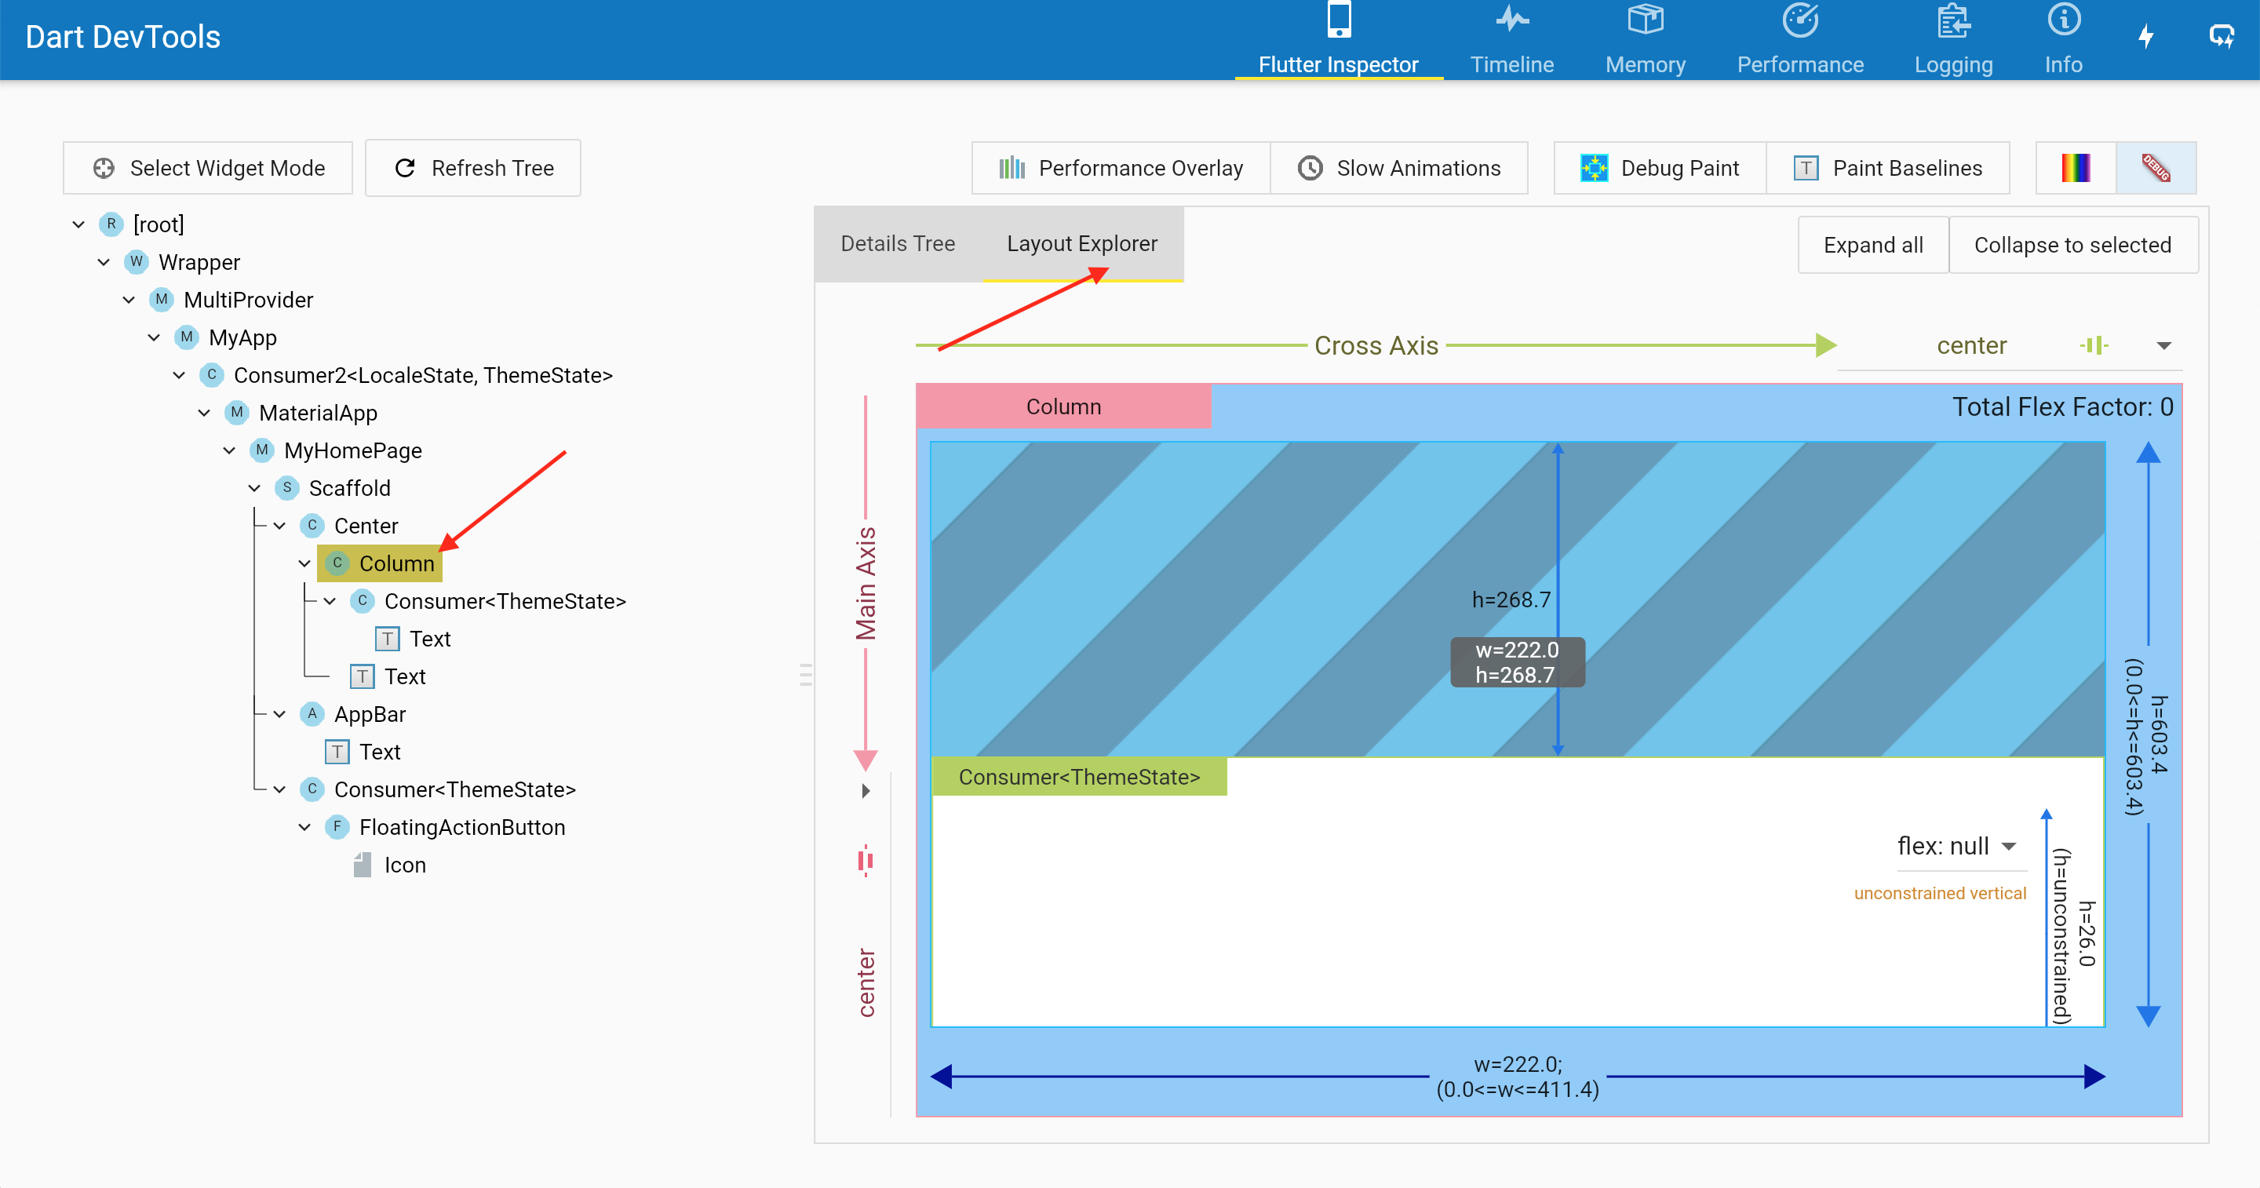Toggle Slow Animations
The height and width of the screenshot is (1188, 2260).
[x=1399, y=168]
